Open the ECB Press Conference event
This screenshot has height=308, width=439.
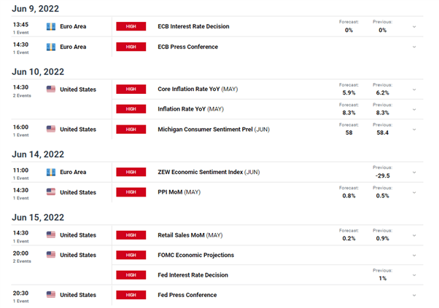pos(188,47)
